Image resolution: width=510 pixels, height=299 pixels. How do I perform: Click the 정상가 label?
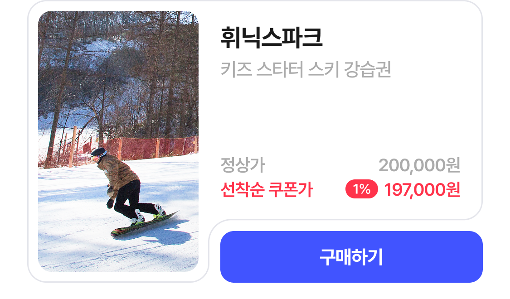243,165
